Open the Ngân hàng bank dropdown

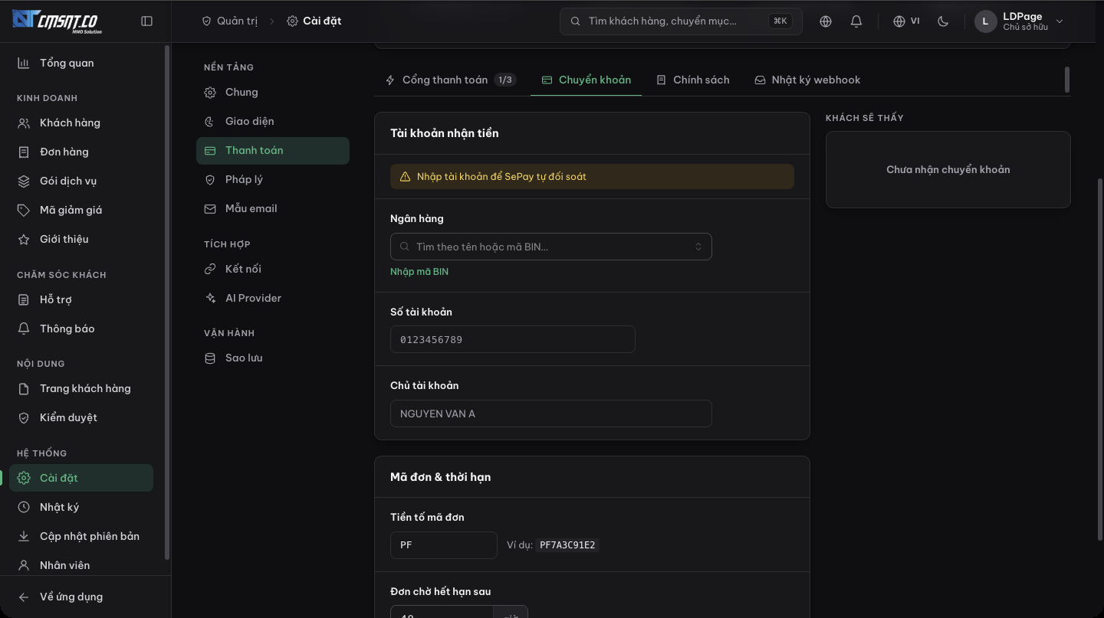coord(551,247)
